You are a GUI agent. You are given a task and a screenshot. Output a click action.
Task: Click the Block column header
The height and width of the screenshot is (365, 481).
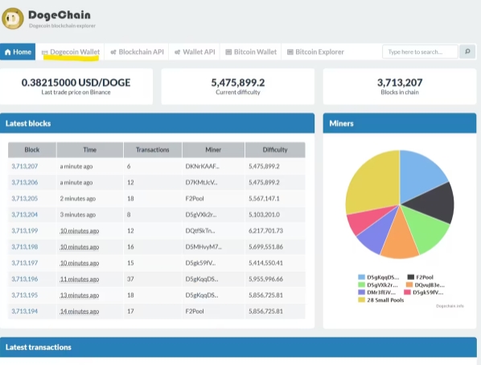point(32,150)
